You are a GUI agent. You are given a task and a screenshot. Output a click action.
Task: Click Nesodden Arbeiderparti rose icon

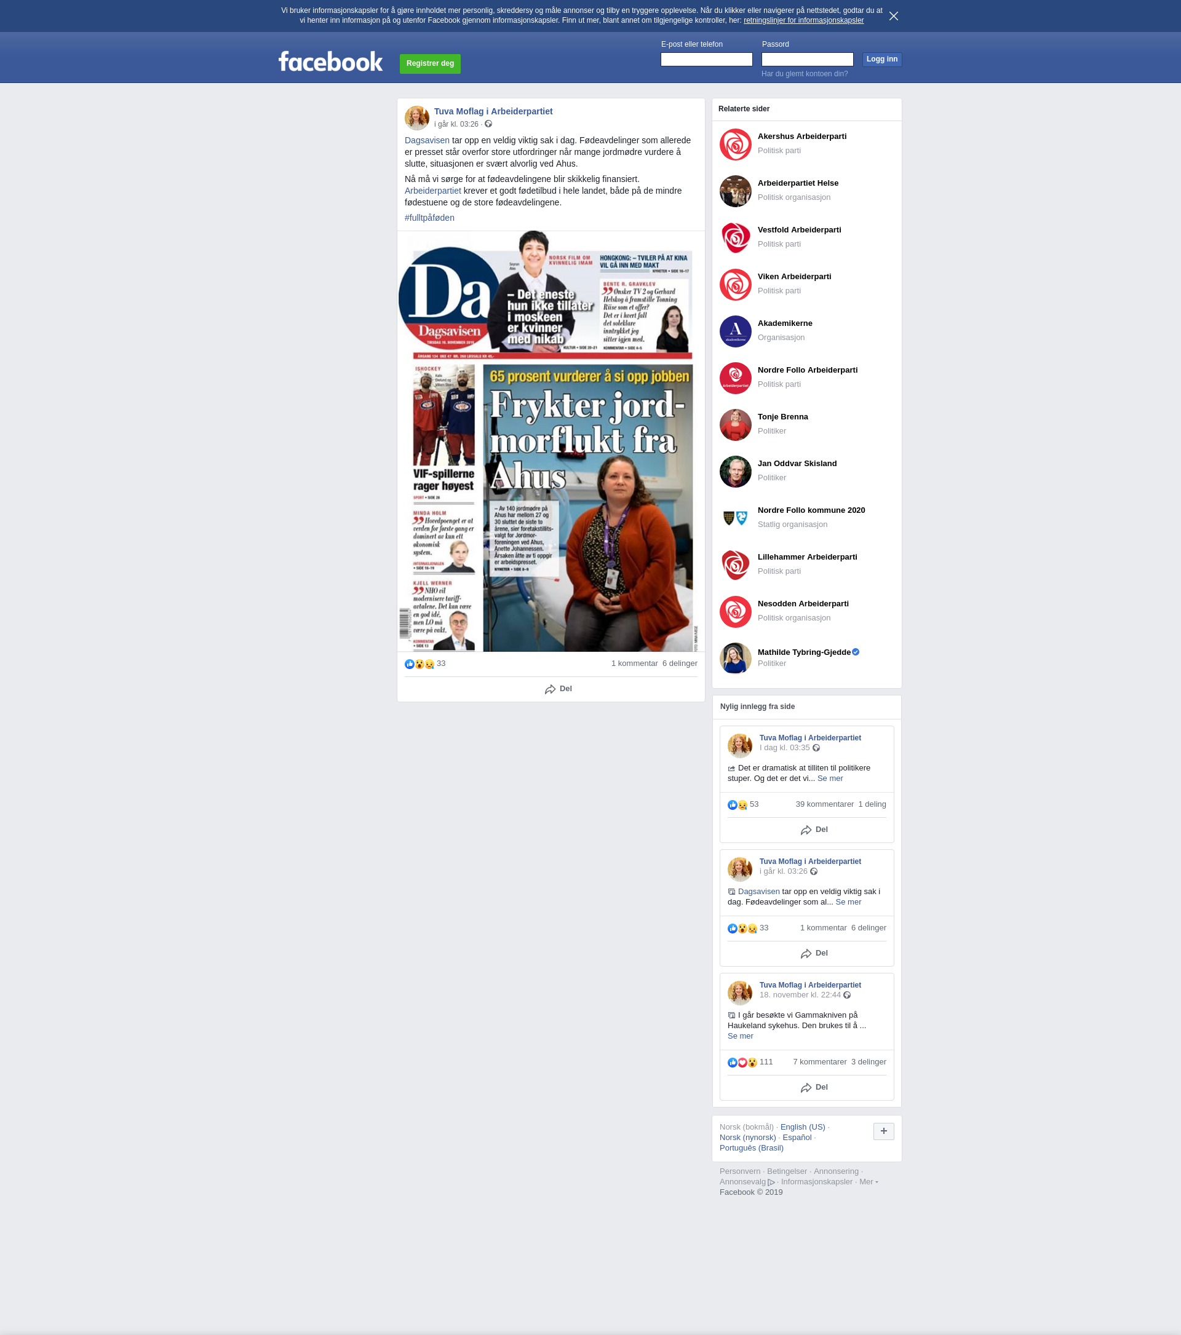735,611
